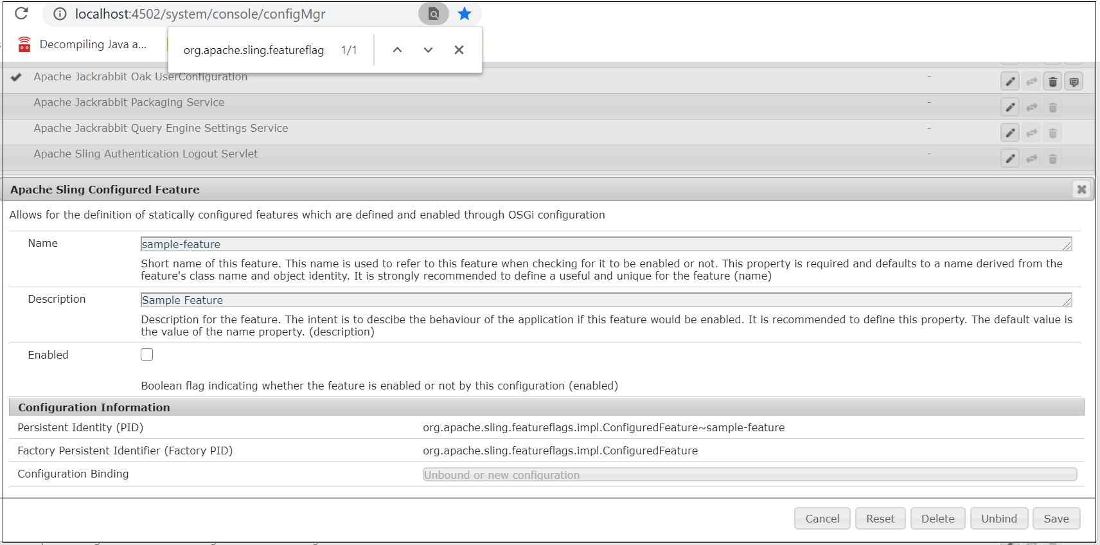Screen dimensions: 1100x545
Task: Click unbind arrows for Apache Jackrabbit Packaging Service
Action: 1031,107
